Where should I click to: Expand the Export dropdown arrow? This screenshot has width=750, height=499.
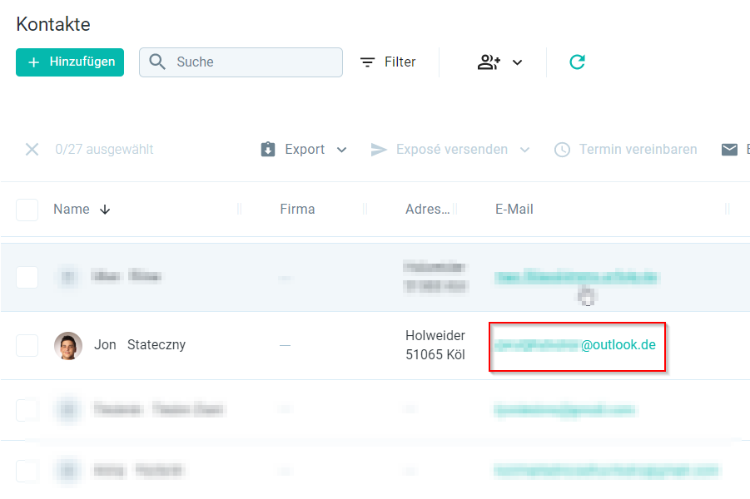(x=341, y=150)
